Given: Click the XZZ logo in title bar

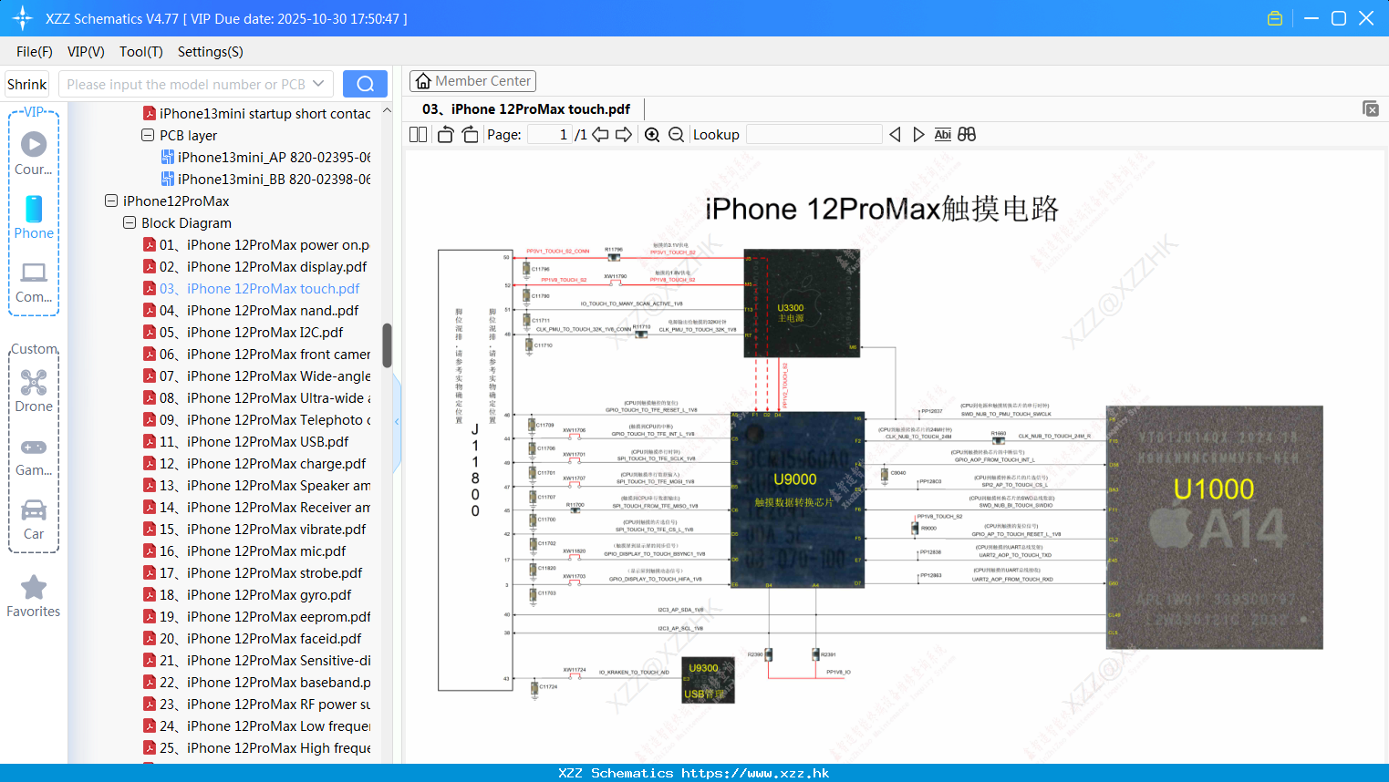Looking at the screenshot, I should point(23,18).
